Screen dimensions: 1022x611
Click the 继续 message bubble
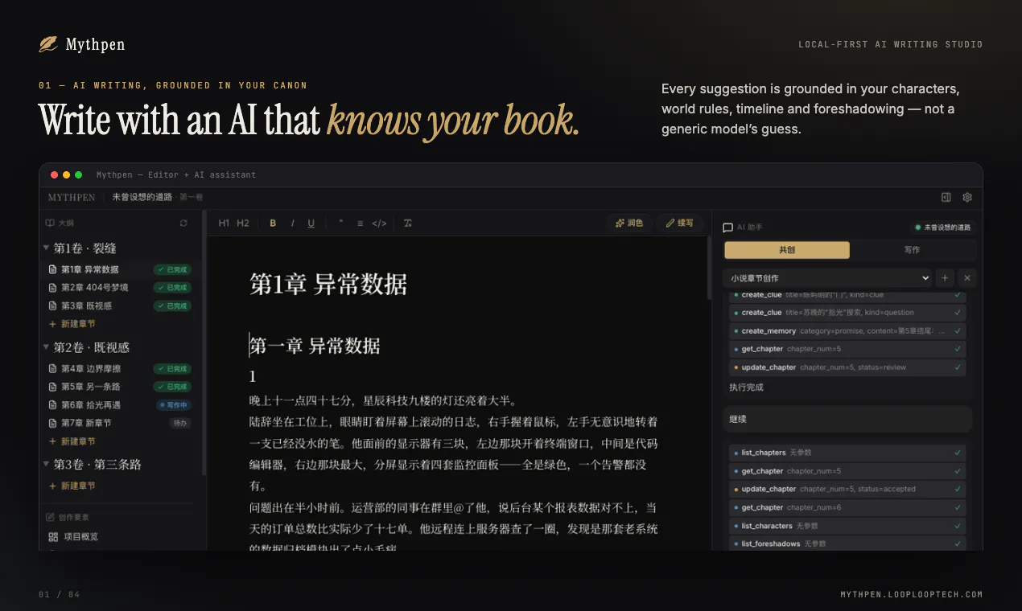coord(847,419)
